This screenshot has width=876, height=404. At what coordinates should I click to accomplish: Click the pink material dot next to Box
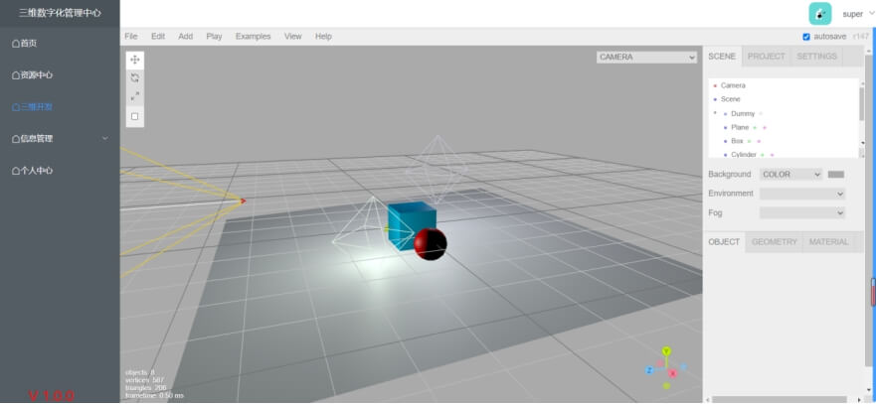click(x=759, y=142)
